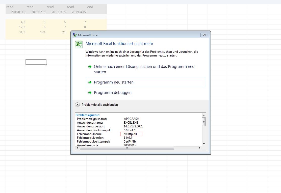
Task: Select the spreadsheet cell with value 124
Action: [x=36, y=32]
